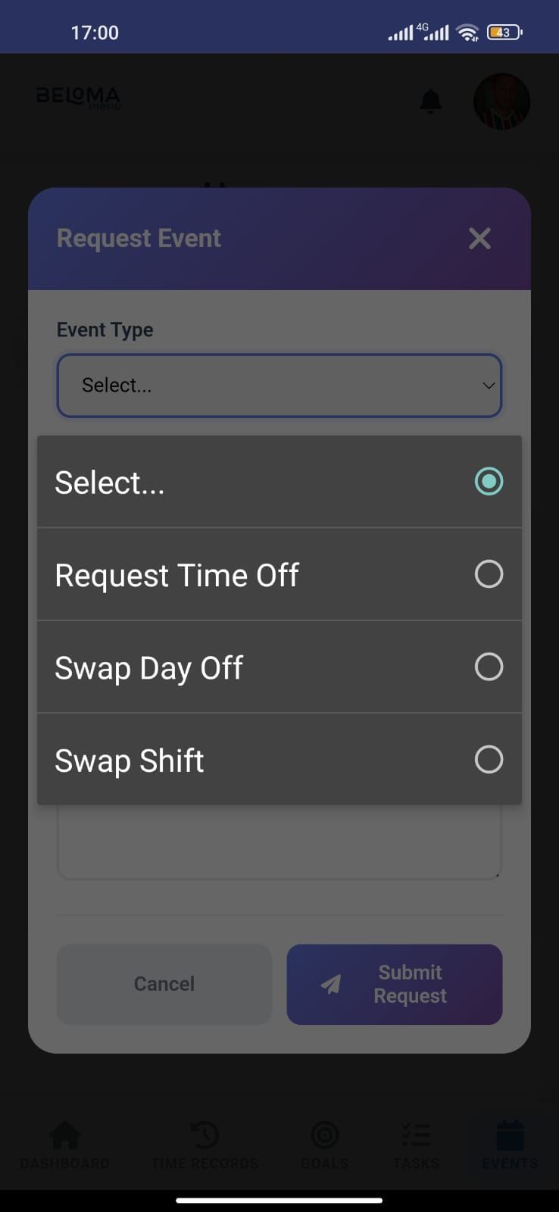559x1212 pixels.
Task: Choose the Swap Shift option label
Action: point(130,761)
